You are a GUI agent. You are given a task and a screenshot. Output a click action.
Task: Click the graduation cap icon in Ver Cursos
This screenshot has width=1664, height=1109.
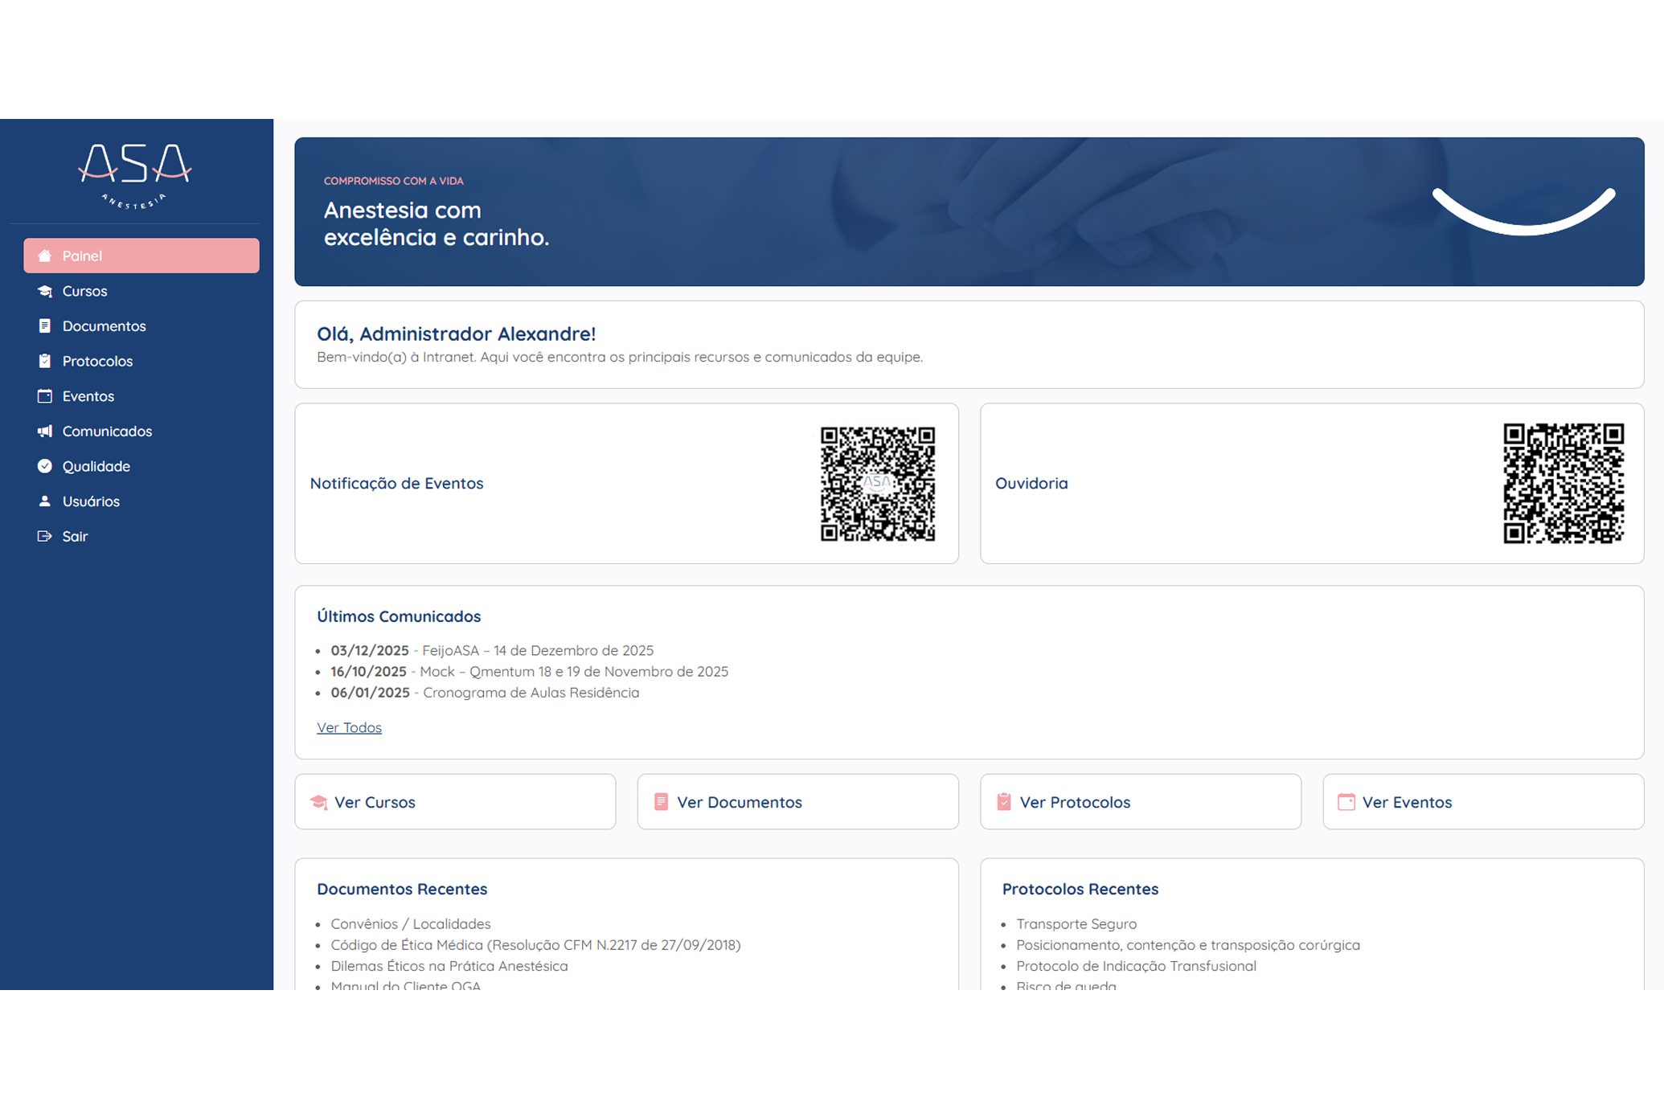[x=319, y=802]
